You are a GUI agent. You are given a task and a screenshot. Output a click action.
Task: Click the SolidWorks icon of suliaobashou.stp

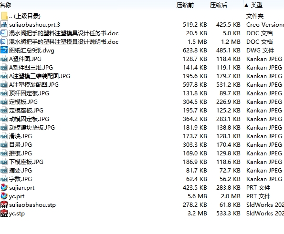coord(4,205)
